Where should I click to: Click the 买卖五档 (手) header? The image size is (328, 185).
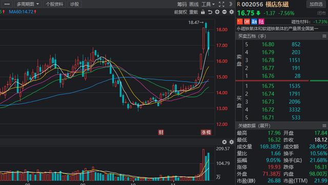click(x=252, y=36)
